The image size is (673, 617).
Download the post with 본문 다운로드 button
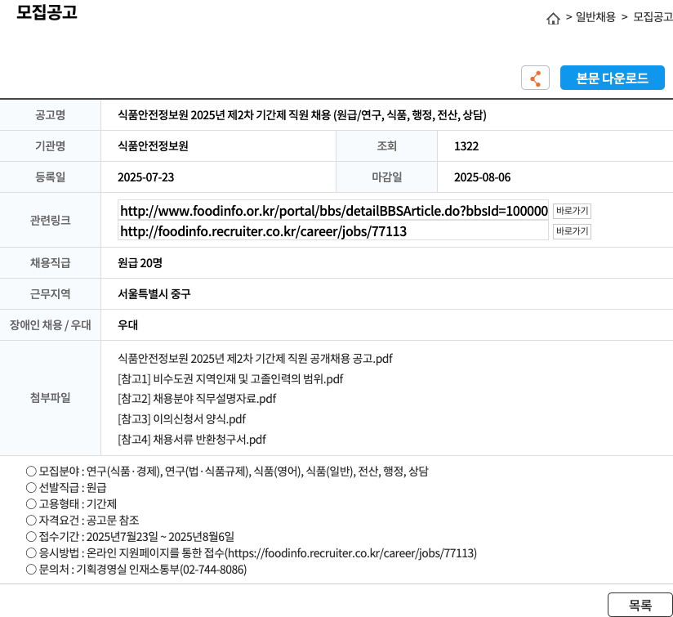point(612,78)
